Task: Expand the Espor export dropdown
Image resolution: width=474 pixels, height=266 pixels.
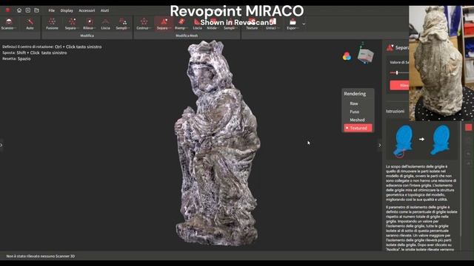Action: (x=298, y=28)
